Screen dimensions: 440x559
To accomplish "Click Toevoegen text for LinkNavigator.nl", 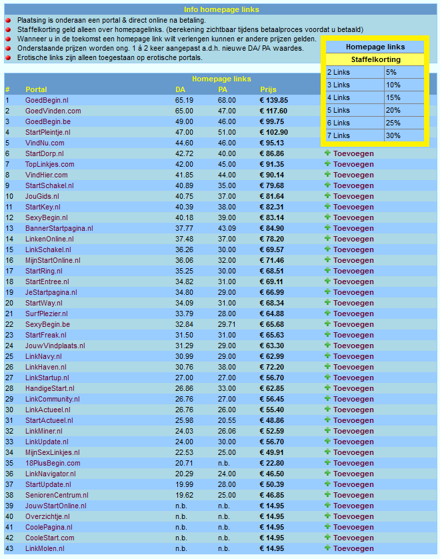I will coord(353,474).
